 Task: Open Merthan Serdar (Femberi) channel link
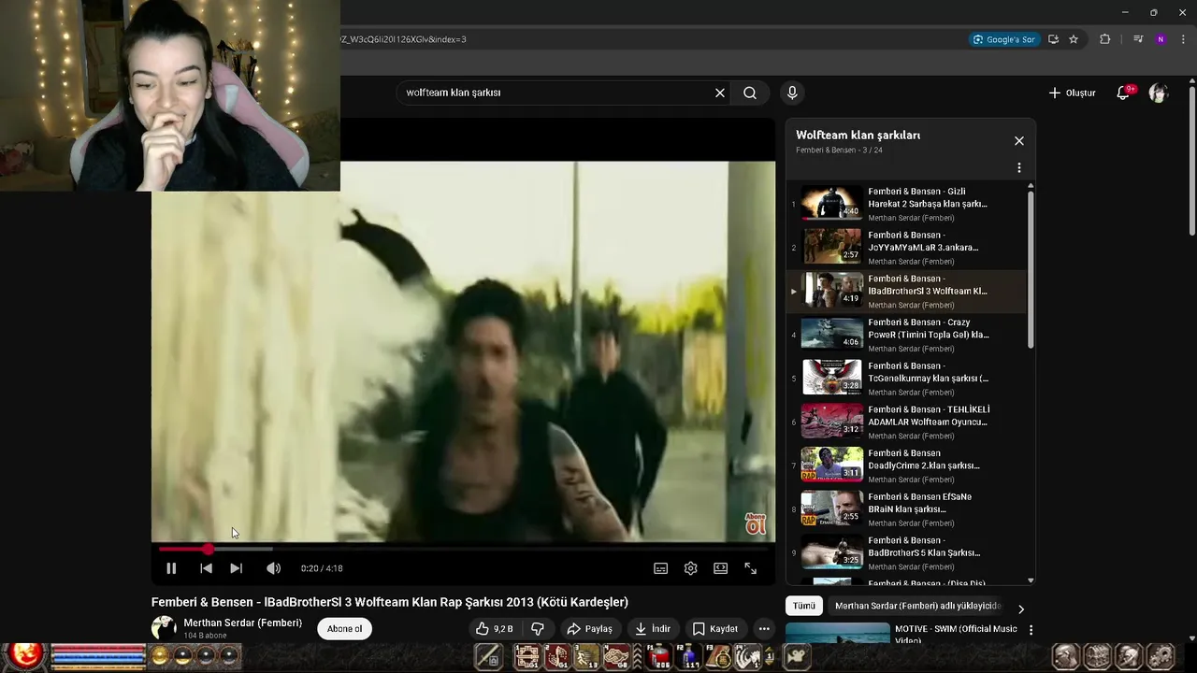tap(243, 623)
